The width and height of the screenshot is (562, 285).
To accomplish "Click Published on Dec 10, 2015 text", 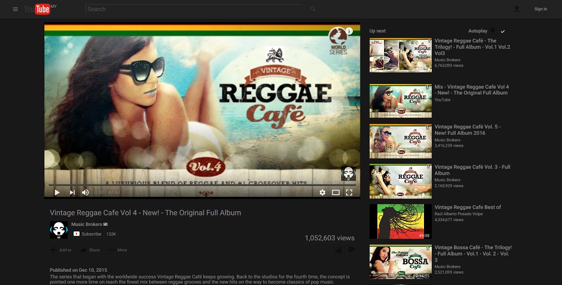I will (78, 270).
